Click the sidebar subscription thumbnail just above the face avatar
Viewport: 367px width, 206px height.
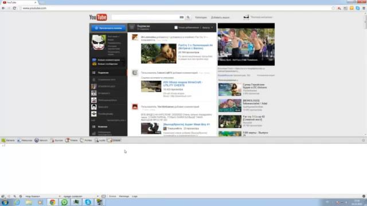(94, 100)
